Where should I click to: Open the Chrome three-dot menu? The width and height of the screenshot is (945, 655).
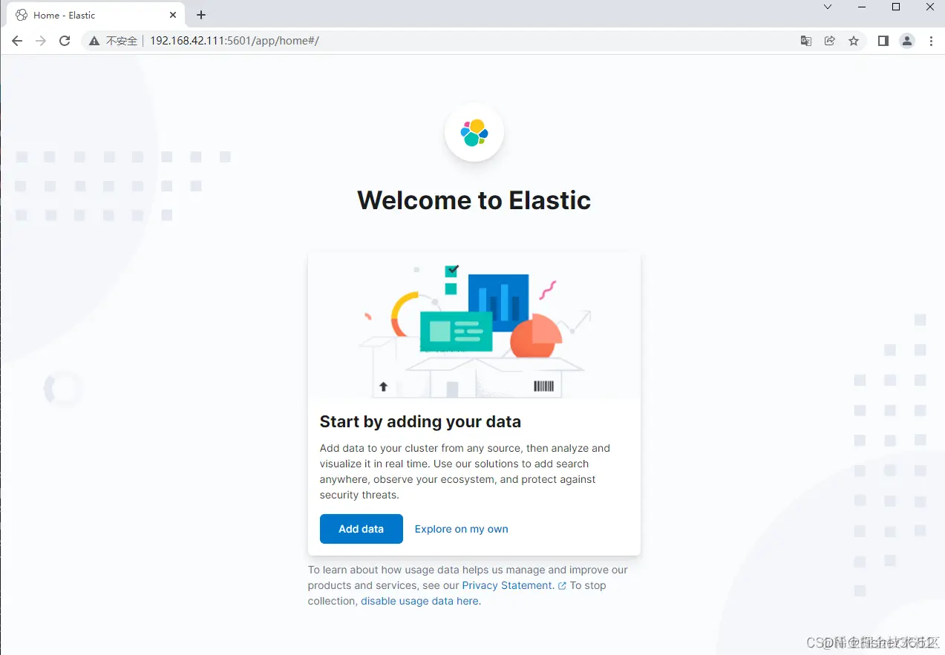(x=931, y=41)
